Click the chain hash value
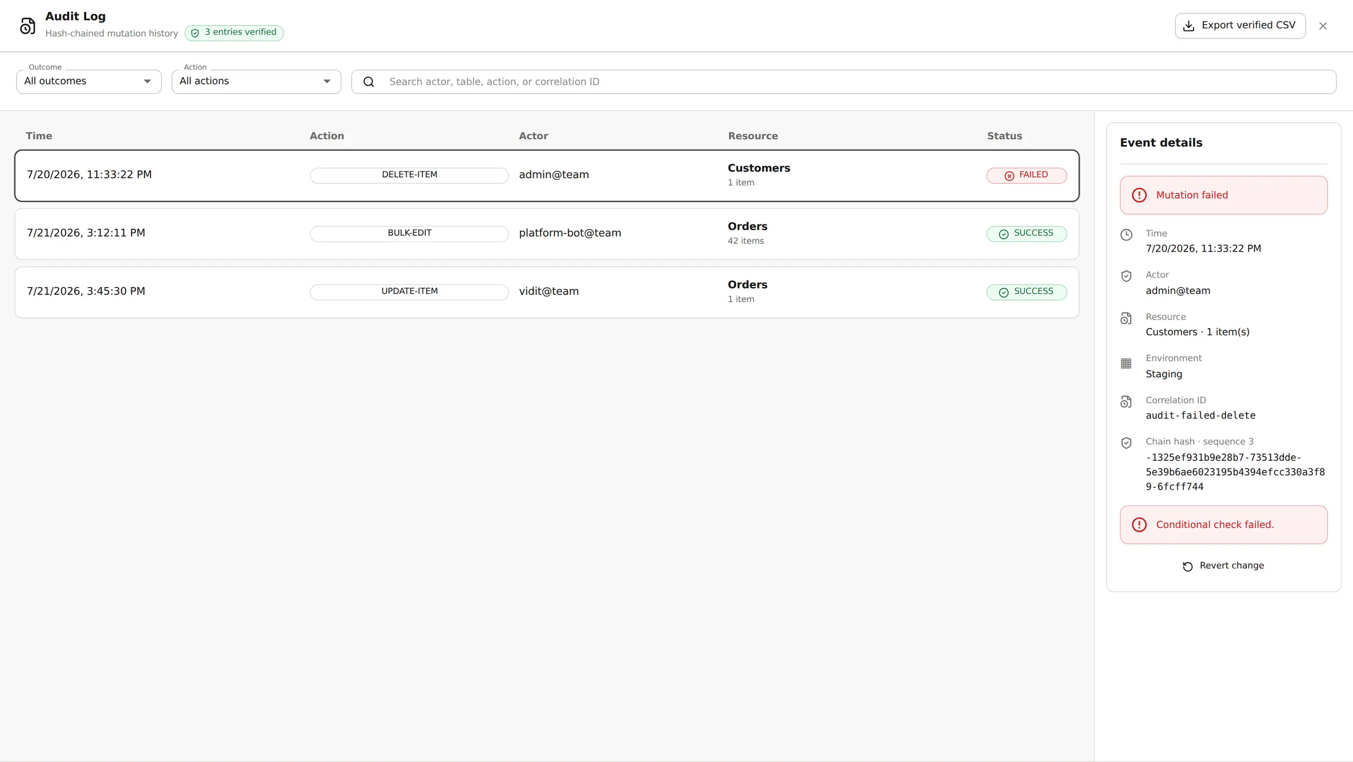The width and height of the screenshot is (1353, 762). tap(1235, 472)
